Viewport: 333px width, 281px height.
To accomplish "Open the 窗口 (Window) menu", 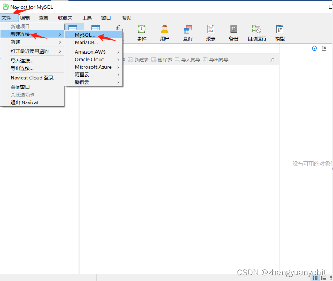I will (x=106, y=17).
